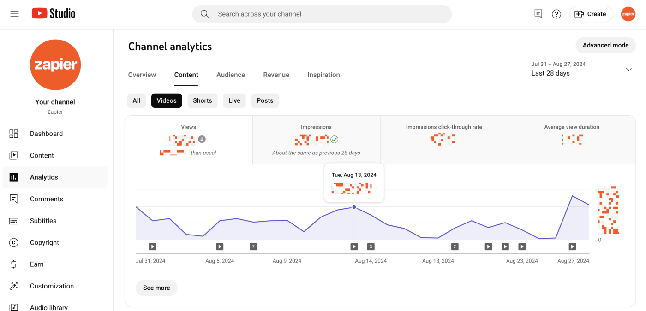
Task: Click the Impressions green checkmark indicator
Action: coord(335,139)
